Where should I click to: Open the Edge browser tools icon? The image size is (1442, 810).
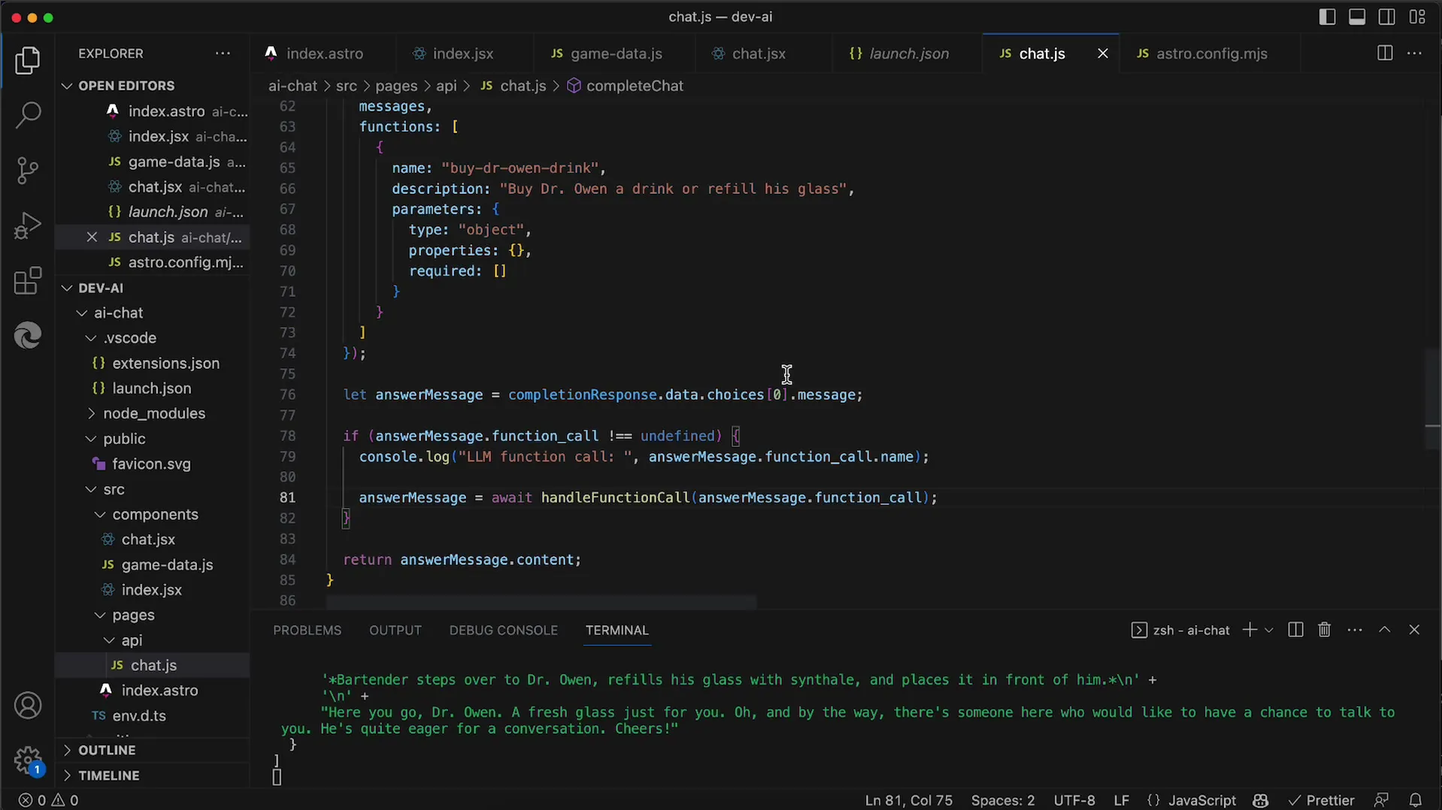(x=28, y=335)
